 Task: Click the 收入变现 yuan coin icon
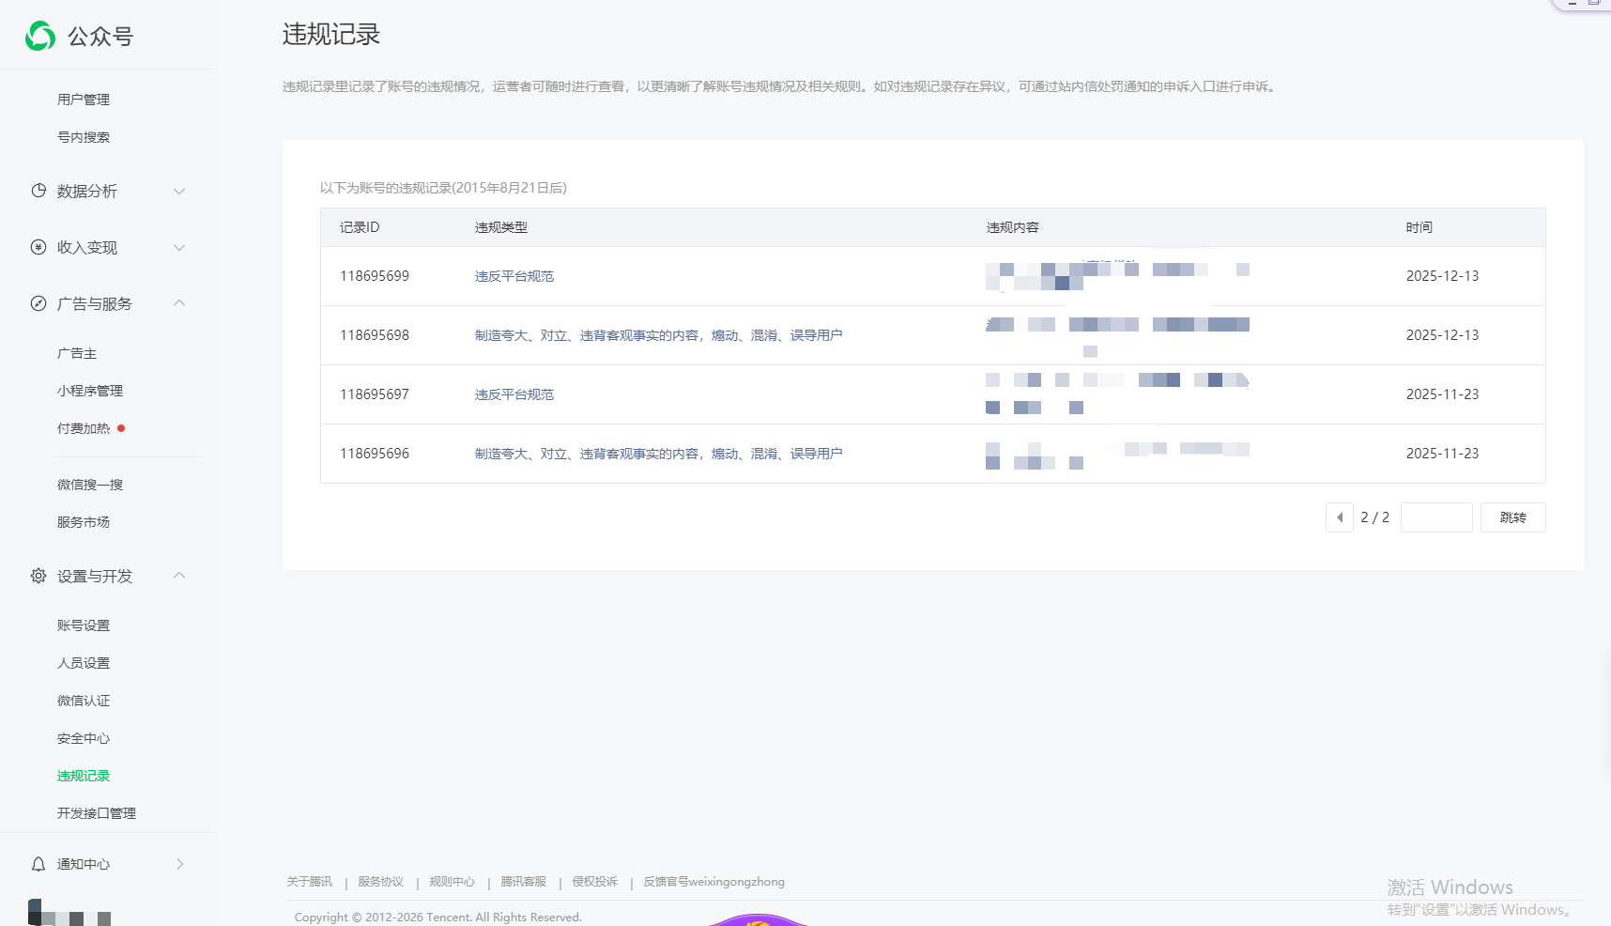click(x=38, y=247)
